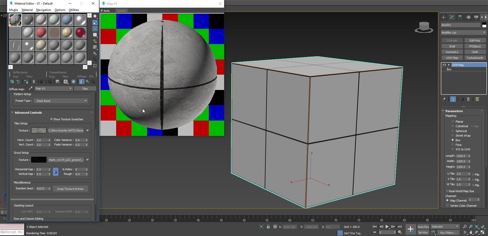
Task: Click the Box001 object color swatch
Action: point(484,25)
